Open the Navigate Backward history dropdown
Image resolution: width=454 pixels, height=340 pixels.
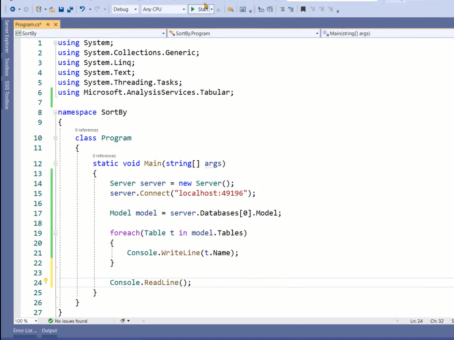(x=19, y=9)
